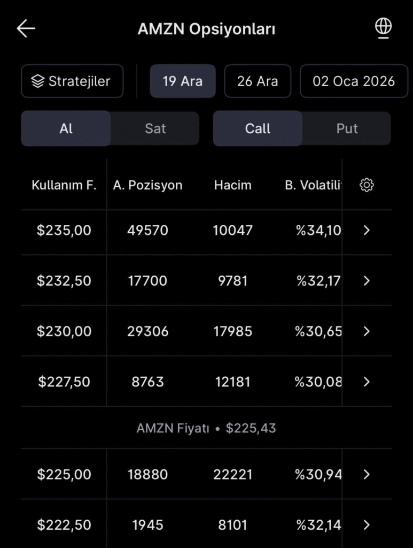The height and width of the screenshot is (548, 413).
Task: Open the Stratejiler button
Action: [72, 81]
